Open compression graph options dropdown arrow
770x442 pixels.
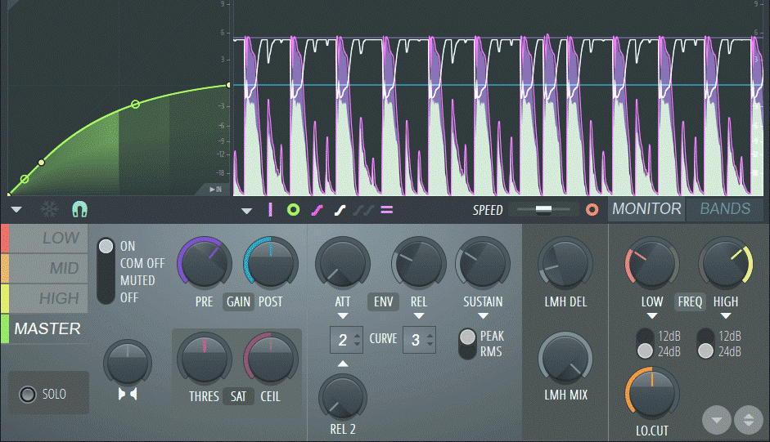[x=16, y=210]
